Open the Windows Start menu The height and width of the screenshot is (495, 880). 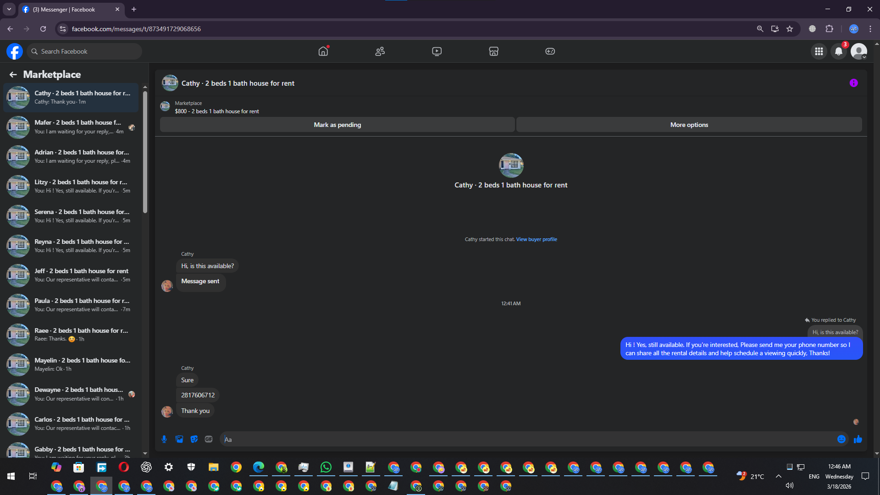tap(11, 477)
